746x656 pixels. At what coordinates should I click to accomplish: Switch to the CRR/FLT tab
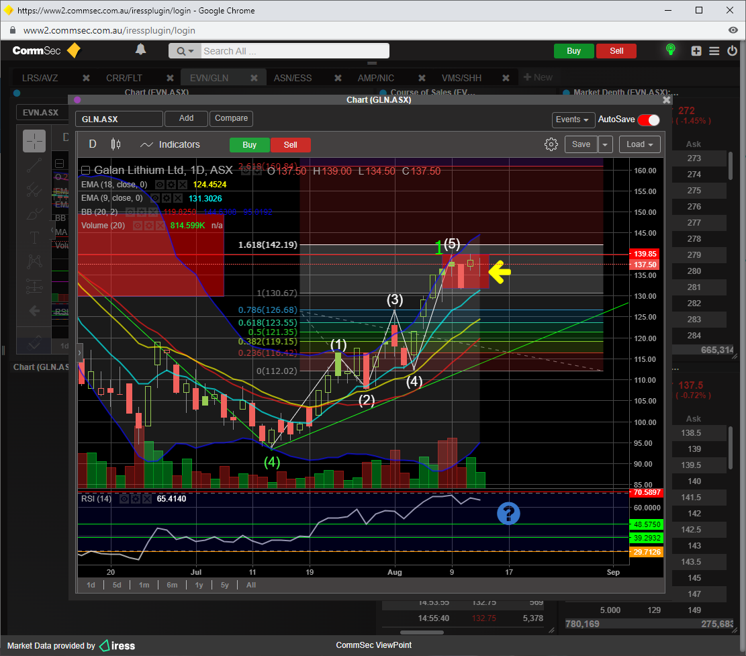pyautogui.click(x=124, y=78)
